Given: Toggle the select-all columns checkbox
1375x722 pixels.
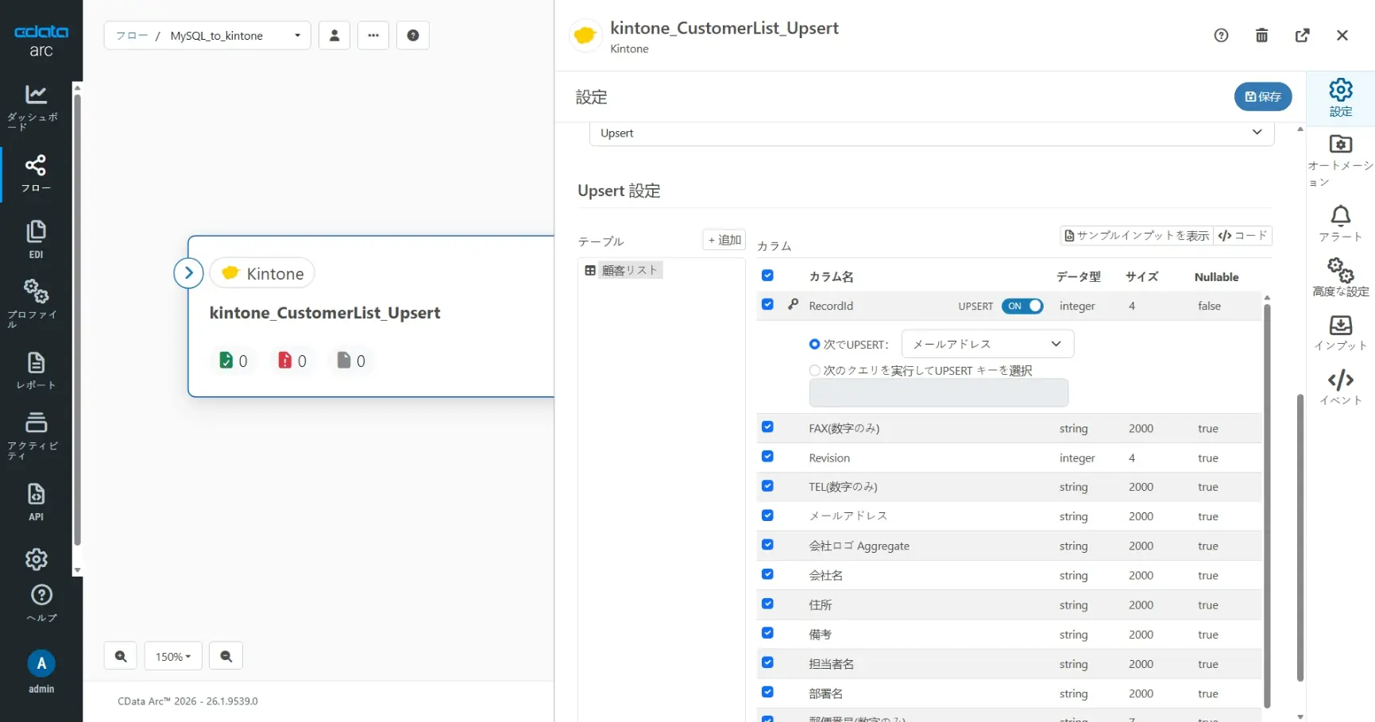Looking at the screenshot, I should point(767,276).
